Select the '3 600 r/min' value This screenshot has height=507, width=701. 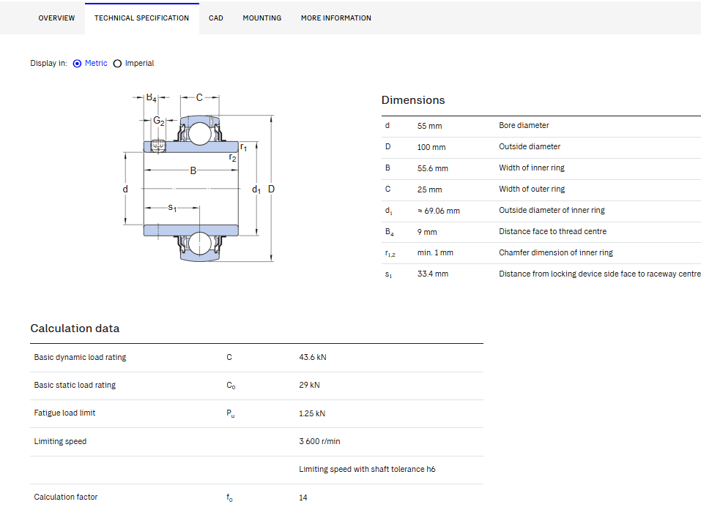(x=319, y=441)
